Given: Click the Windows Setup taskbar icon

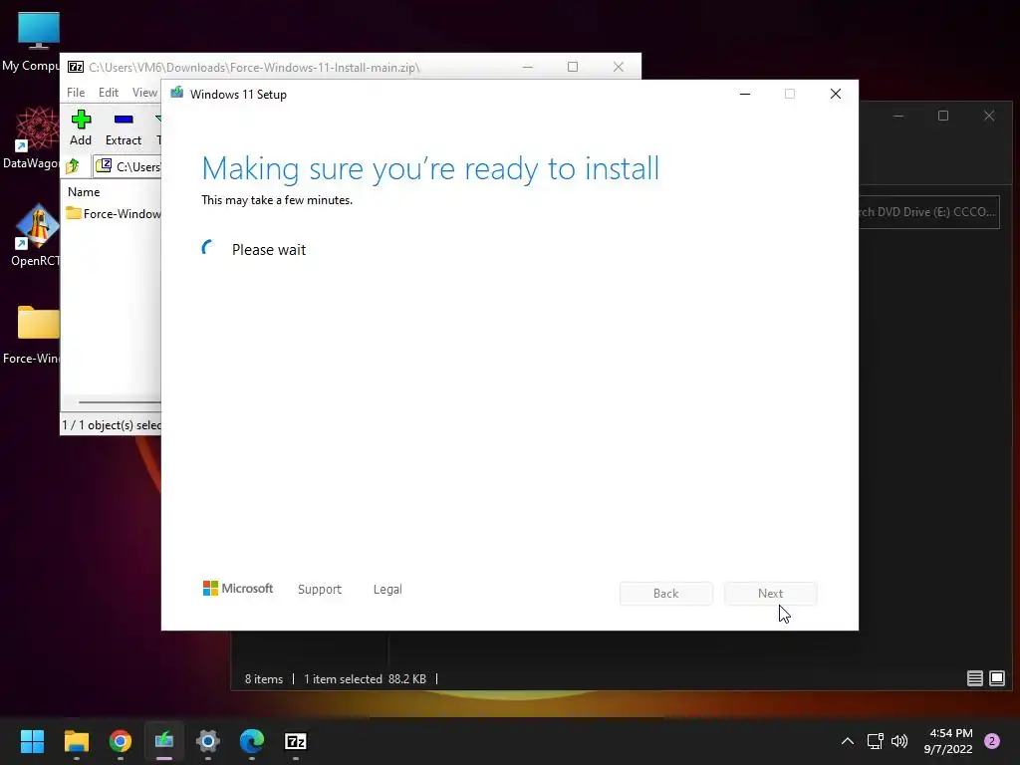Looking at the screenshot, I should [164, 741].
